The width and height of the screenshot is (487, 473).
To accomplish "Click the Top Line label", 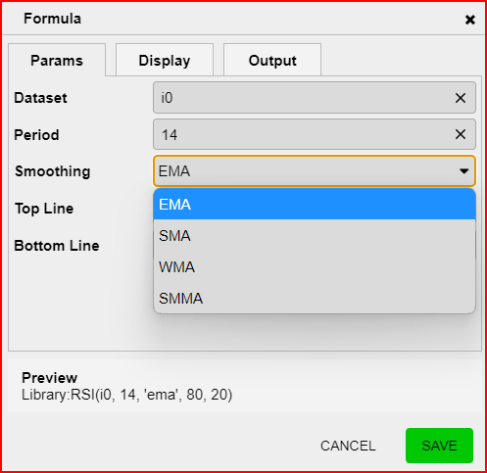I will pos(44,209).
